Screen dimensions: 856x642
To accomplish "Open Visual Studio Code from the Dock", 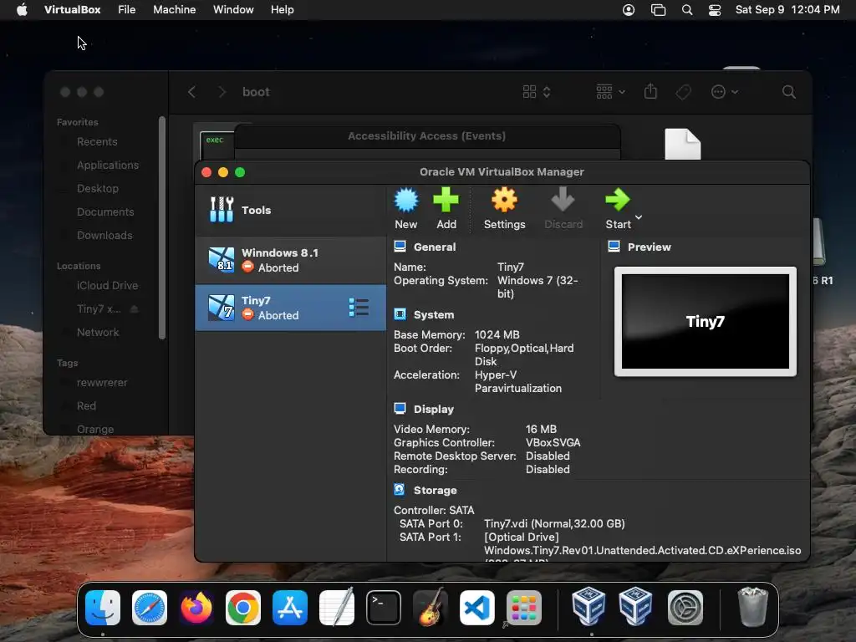I will 477,608.
